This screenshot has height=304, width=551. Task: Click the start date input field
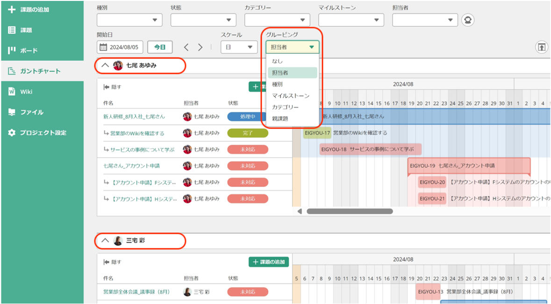tap(120, 47)
